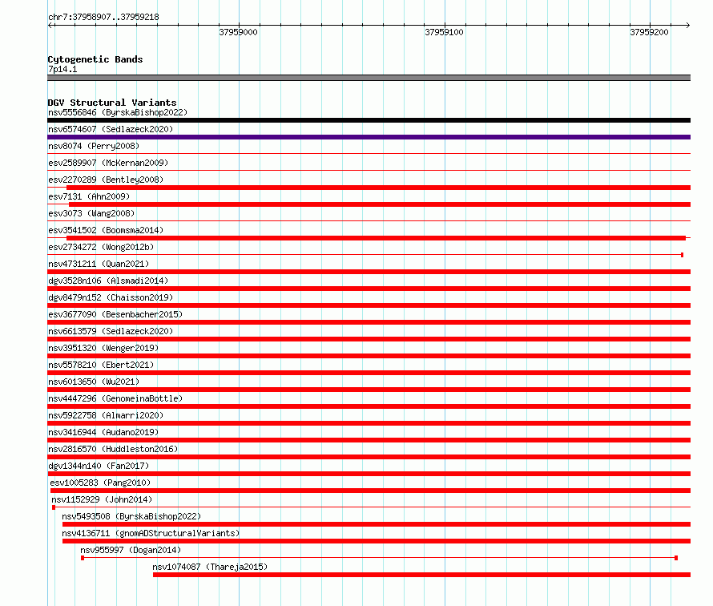Click the red bar of nsv4731211
Image resolution: width=713 pixels, height=606 pixels.
[x=369, y=272]
